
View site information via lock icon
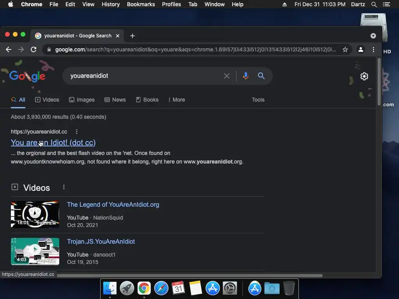[49, 49]
